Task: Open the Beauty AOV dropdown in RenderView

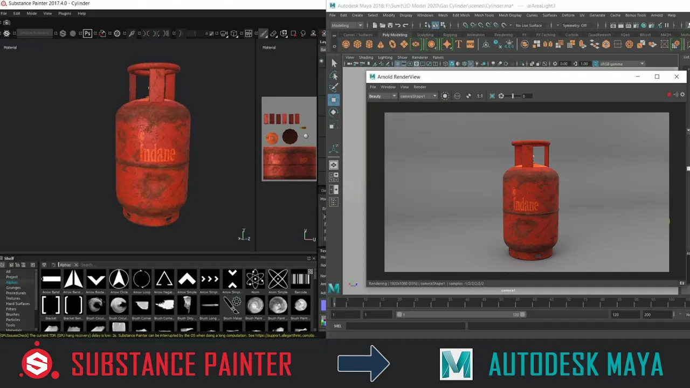Action: point(383,96)
